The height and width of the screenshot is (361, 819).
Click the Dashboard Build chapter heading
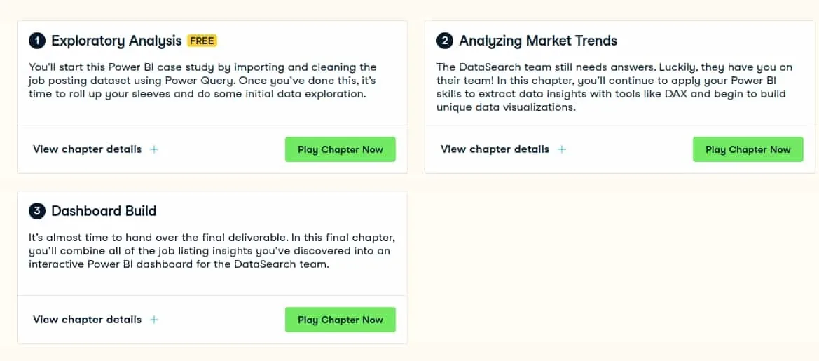click(104, 212)
